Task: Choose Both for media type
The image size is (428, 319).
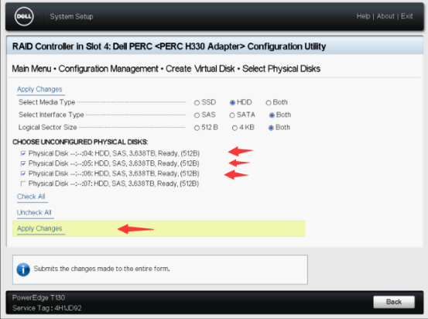Action: click(x=269, y=103)
